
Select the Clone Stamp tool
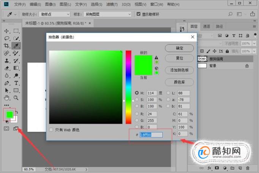coord(6,60)
